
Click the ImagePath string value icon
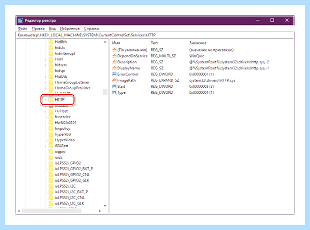114,80
